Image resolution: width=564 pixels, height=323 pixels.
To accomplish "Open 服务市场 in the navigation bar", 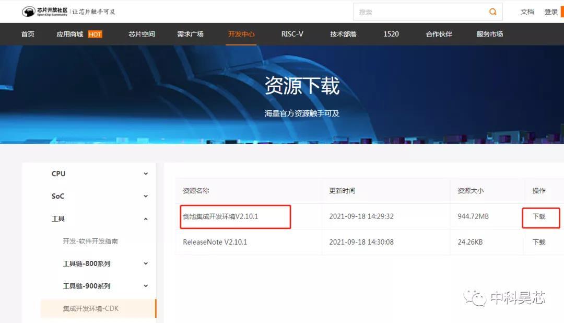I will [x=489, y=34].
